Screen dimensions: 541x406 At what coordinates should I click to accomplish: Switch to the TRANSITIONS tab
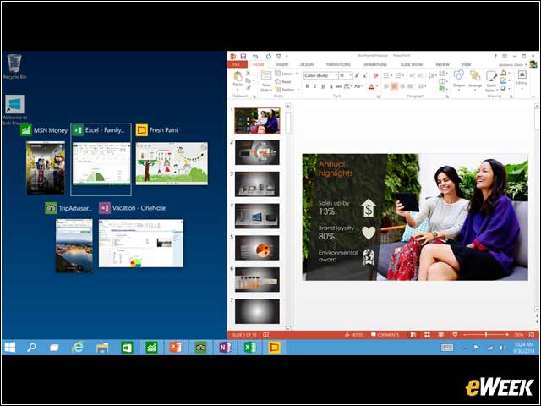[x=338, y=64]
